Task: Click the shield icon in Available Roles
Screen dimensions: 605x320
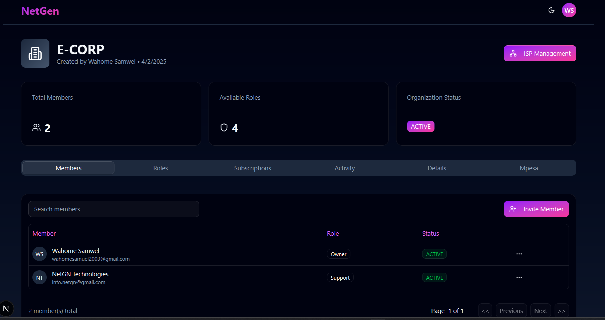Action: click(224, 128)
